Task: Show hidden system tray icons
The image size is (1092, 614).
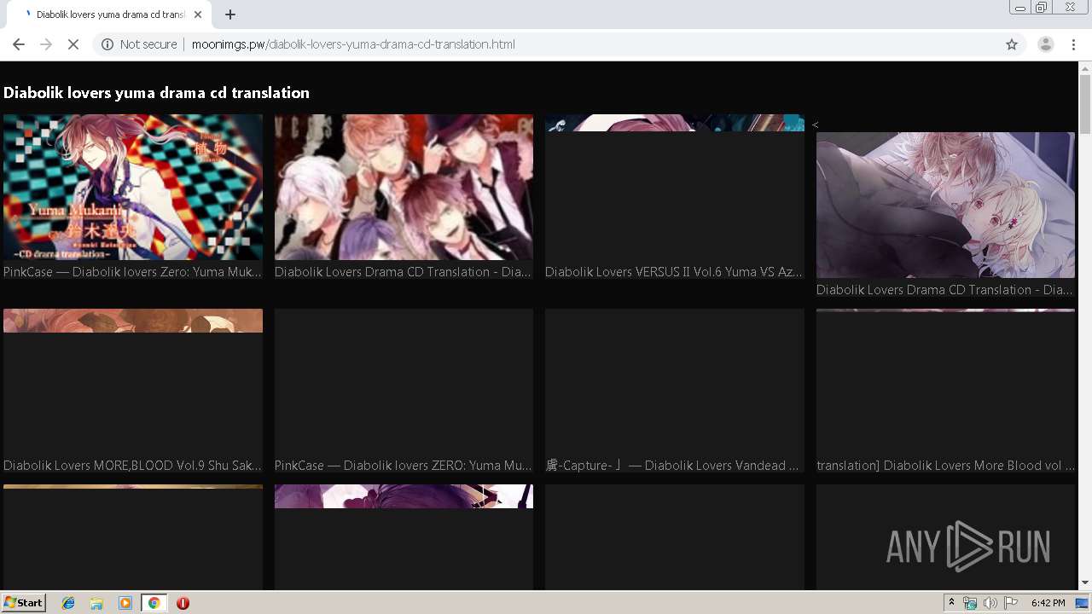Action: (x=951, y=603)
